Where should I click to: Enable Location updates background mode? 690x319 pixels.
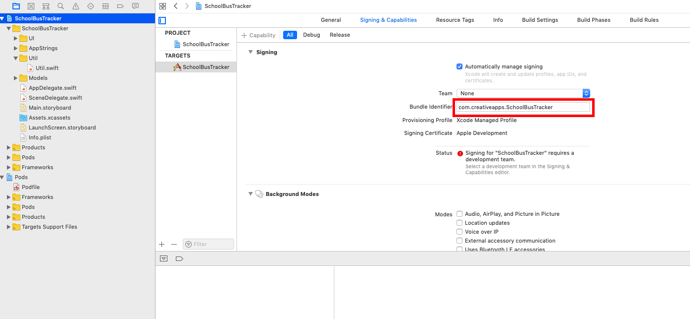pos(460,223)
